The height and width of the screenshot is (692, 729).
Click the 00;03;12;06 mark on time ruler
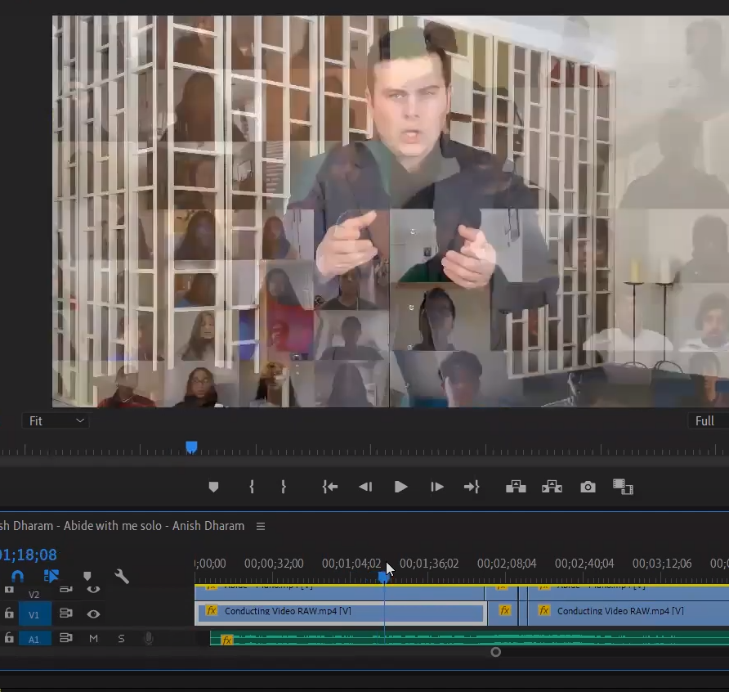[662, 564]
